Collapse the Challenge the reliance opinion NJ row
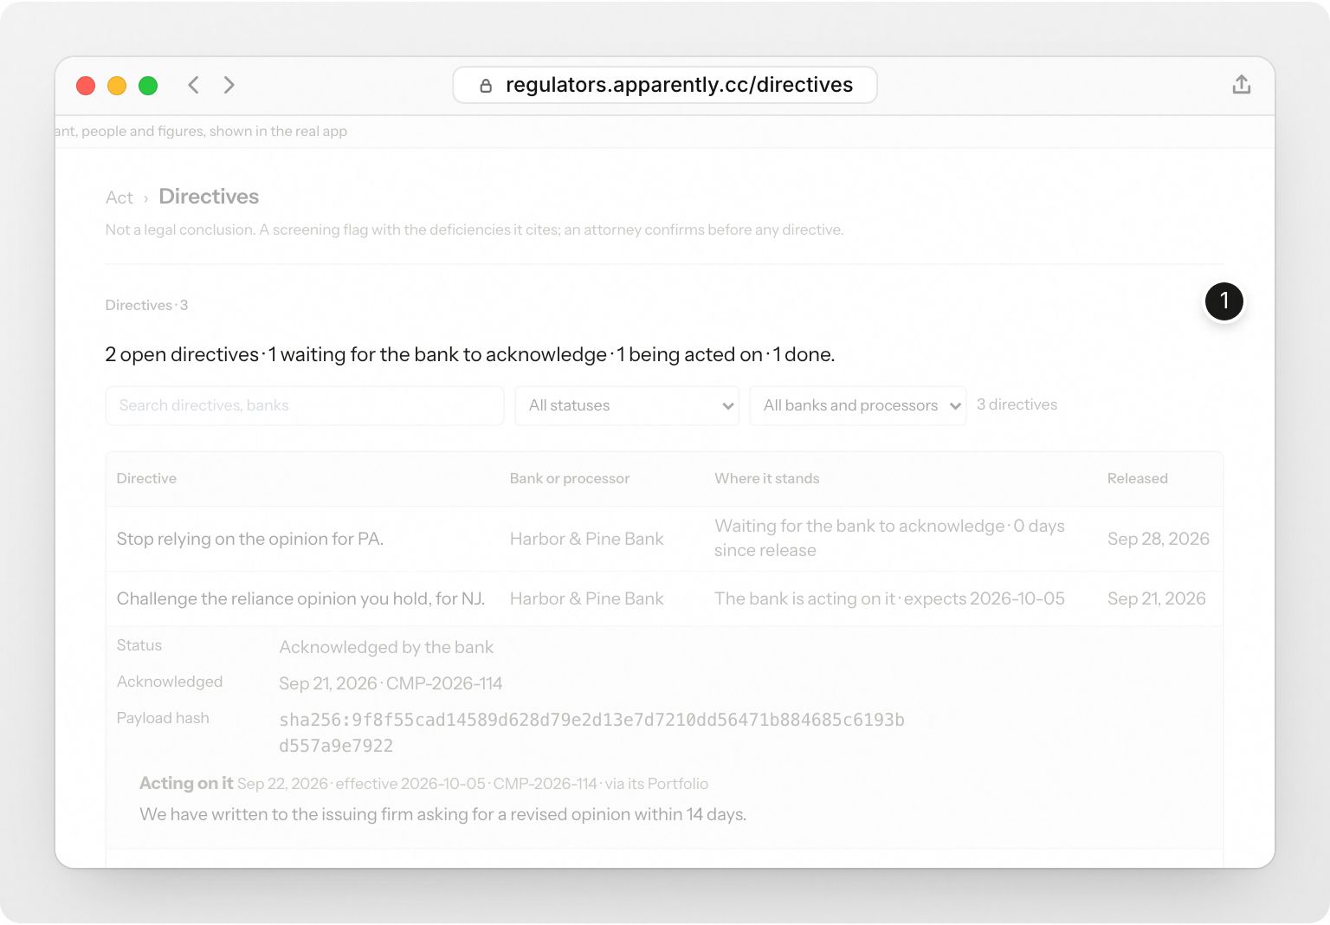The height and width of the screenshot is (925, 1330). (665, 598)
